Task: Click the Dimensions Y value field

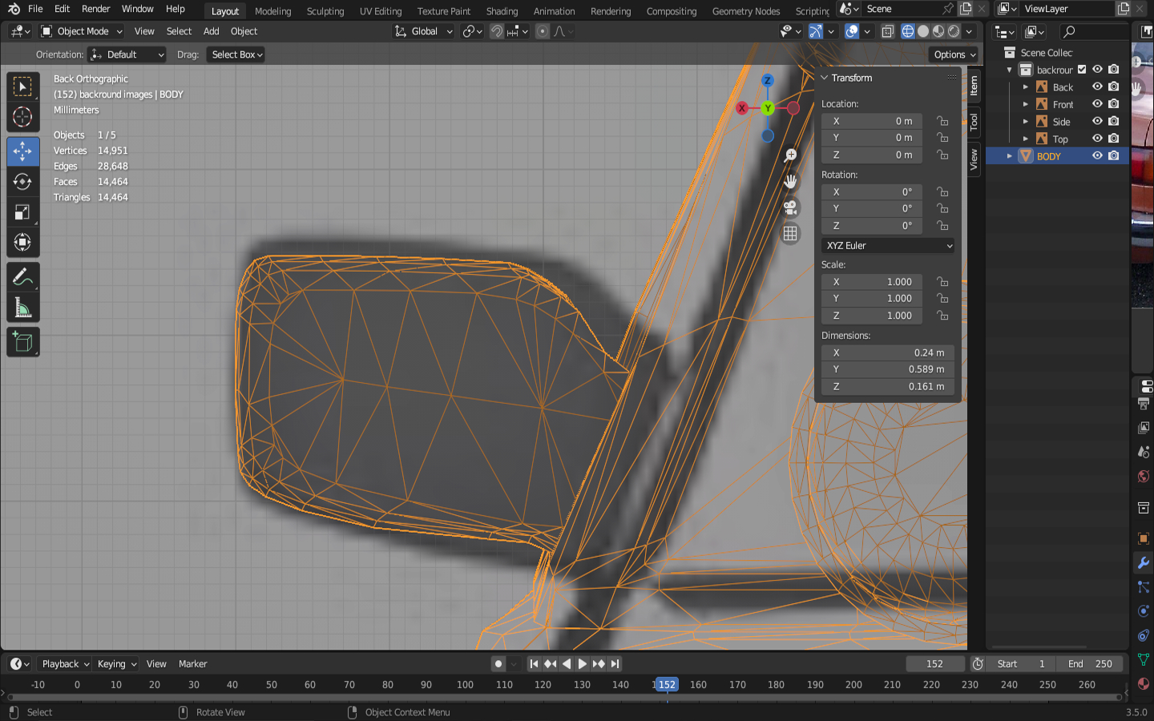Action: 888,369
